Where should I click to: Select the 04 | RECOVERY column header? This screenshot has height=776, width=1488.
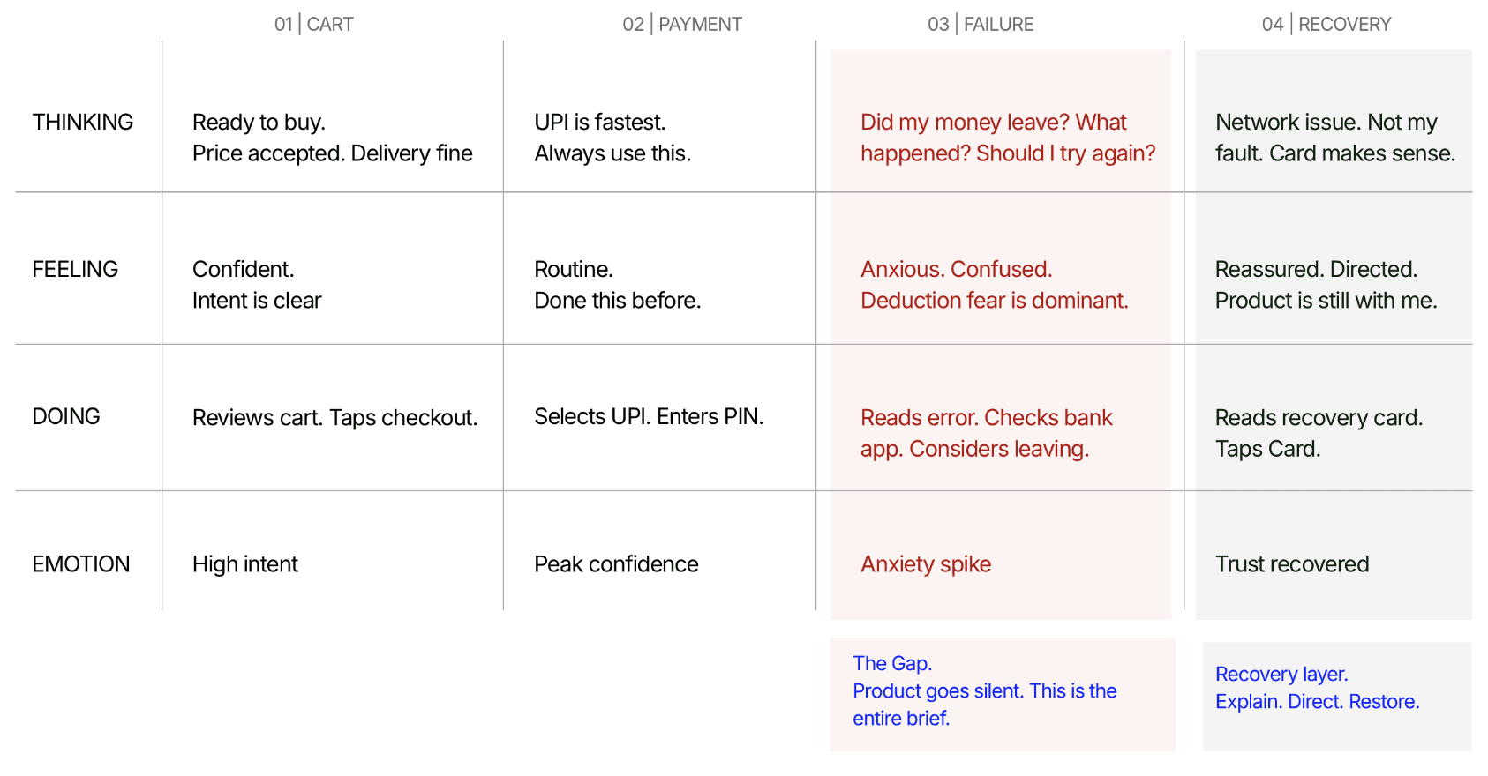click(x=1326, y=24)
